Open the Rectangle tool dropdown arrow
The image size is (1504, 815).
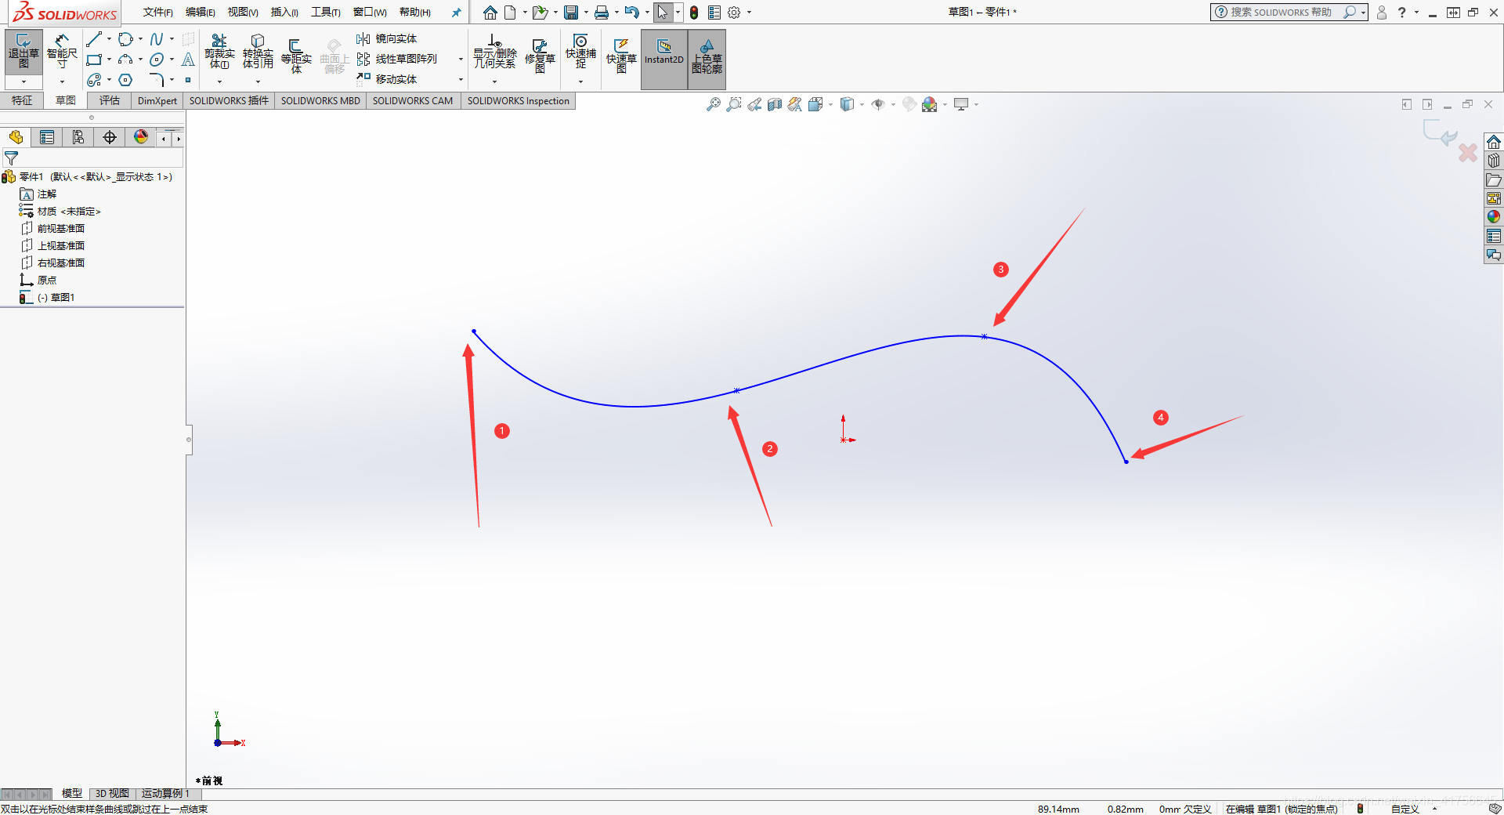(x=109, y=60)
